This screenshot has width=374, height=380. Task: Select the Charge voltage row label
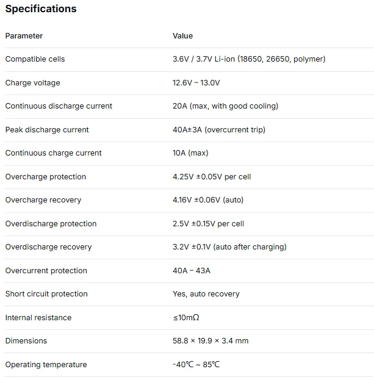point(33,83)
